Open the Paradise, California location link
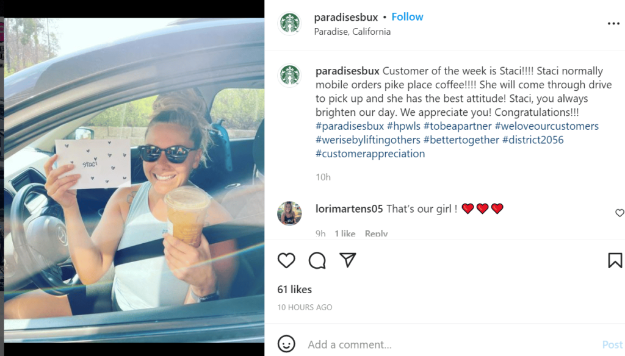The height and width of the screenshot is (356, 625). coord(352,32)
